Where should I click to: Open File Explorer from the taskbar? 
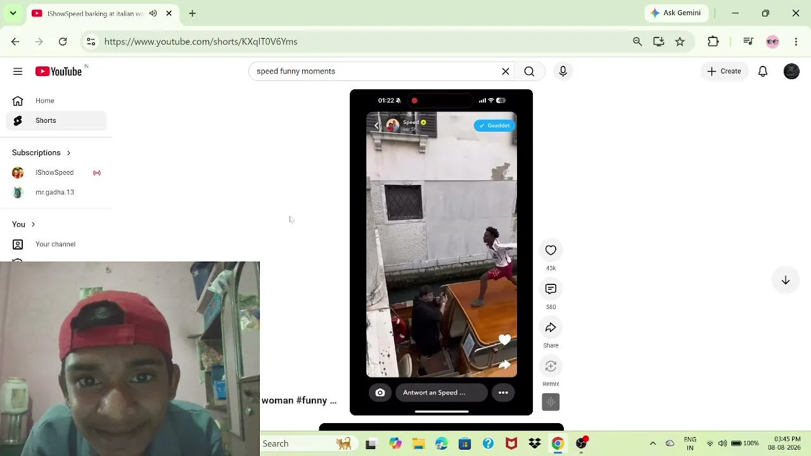418,444
